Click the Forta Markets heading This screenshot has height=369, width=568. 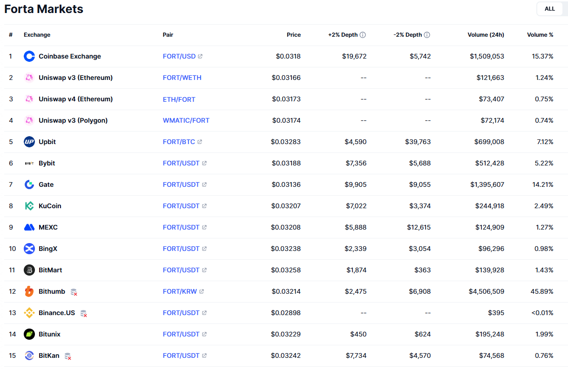pos(44,9)
